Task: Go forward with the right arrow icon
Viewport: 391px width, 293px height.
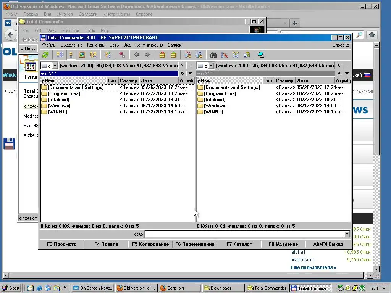Action: coord(148,55)
